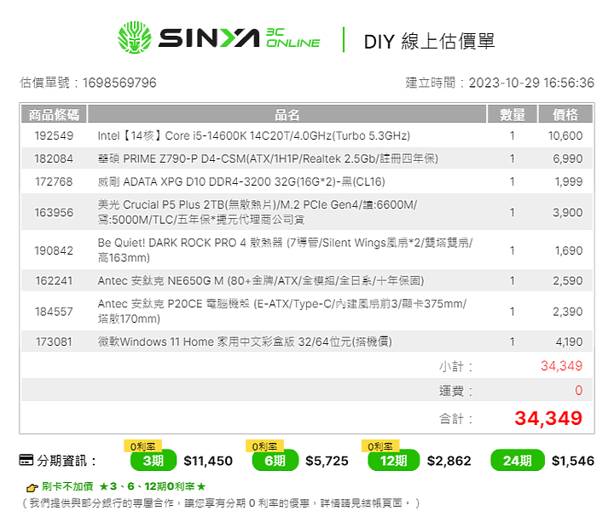Select the 3期 installment badge

click(x=153, y=461)
